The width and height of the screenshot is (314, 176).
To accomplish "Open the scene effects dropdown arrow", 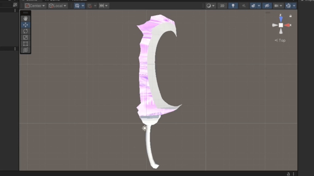I will [x=259, y=6].
